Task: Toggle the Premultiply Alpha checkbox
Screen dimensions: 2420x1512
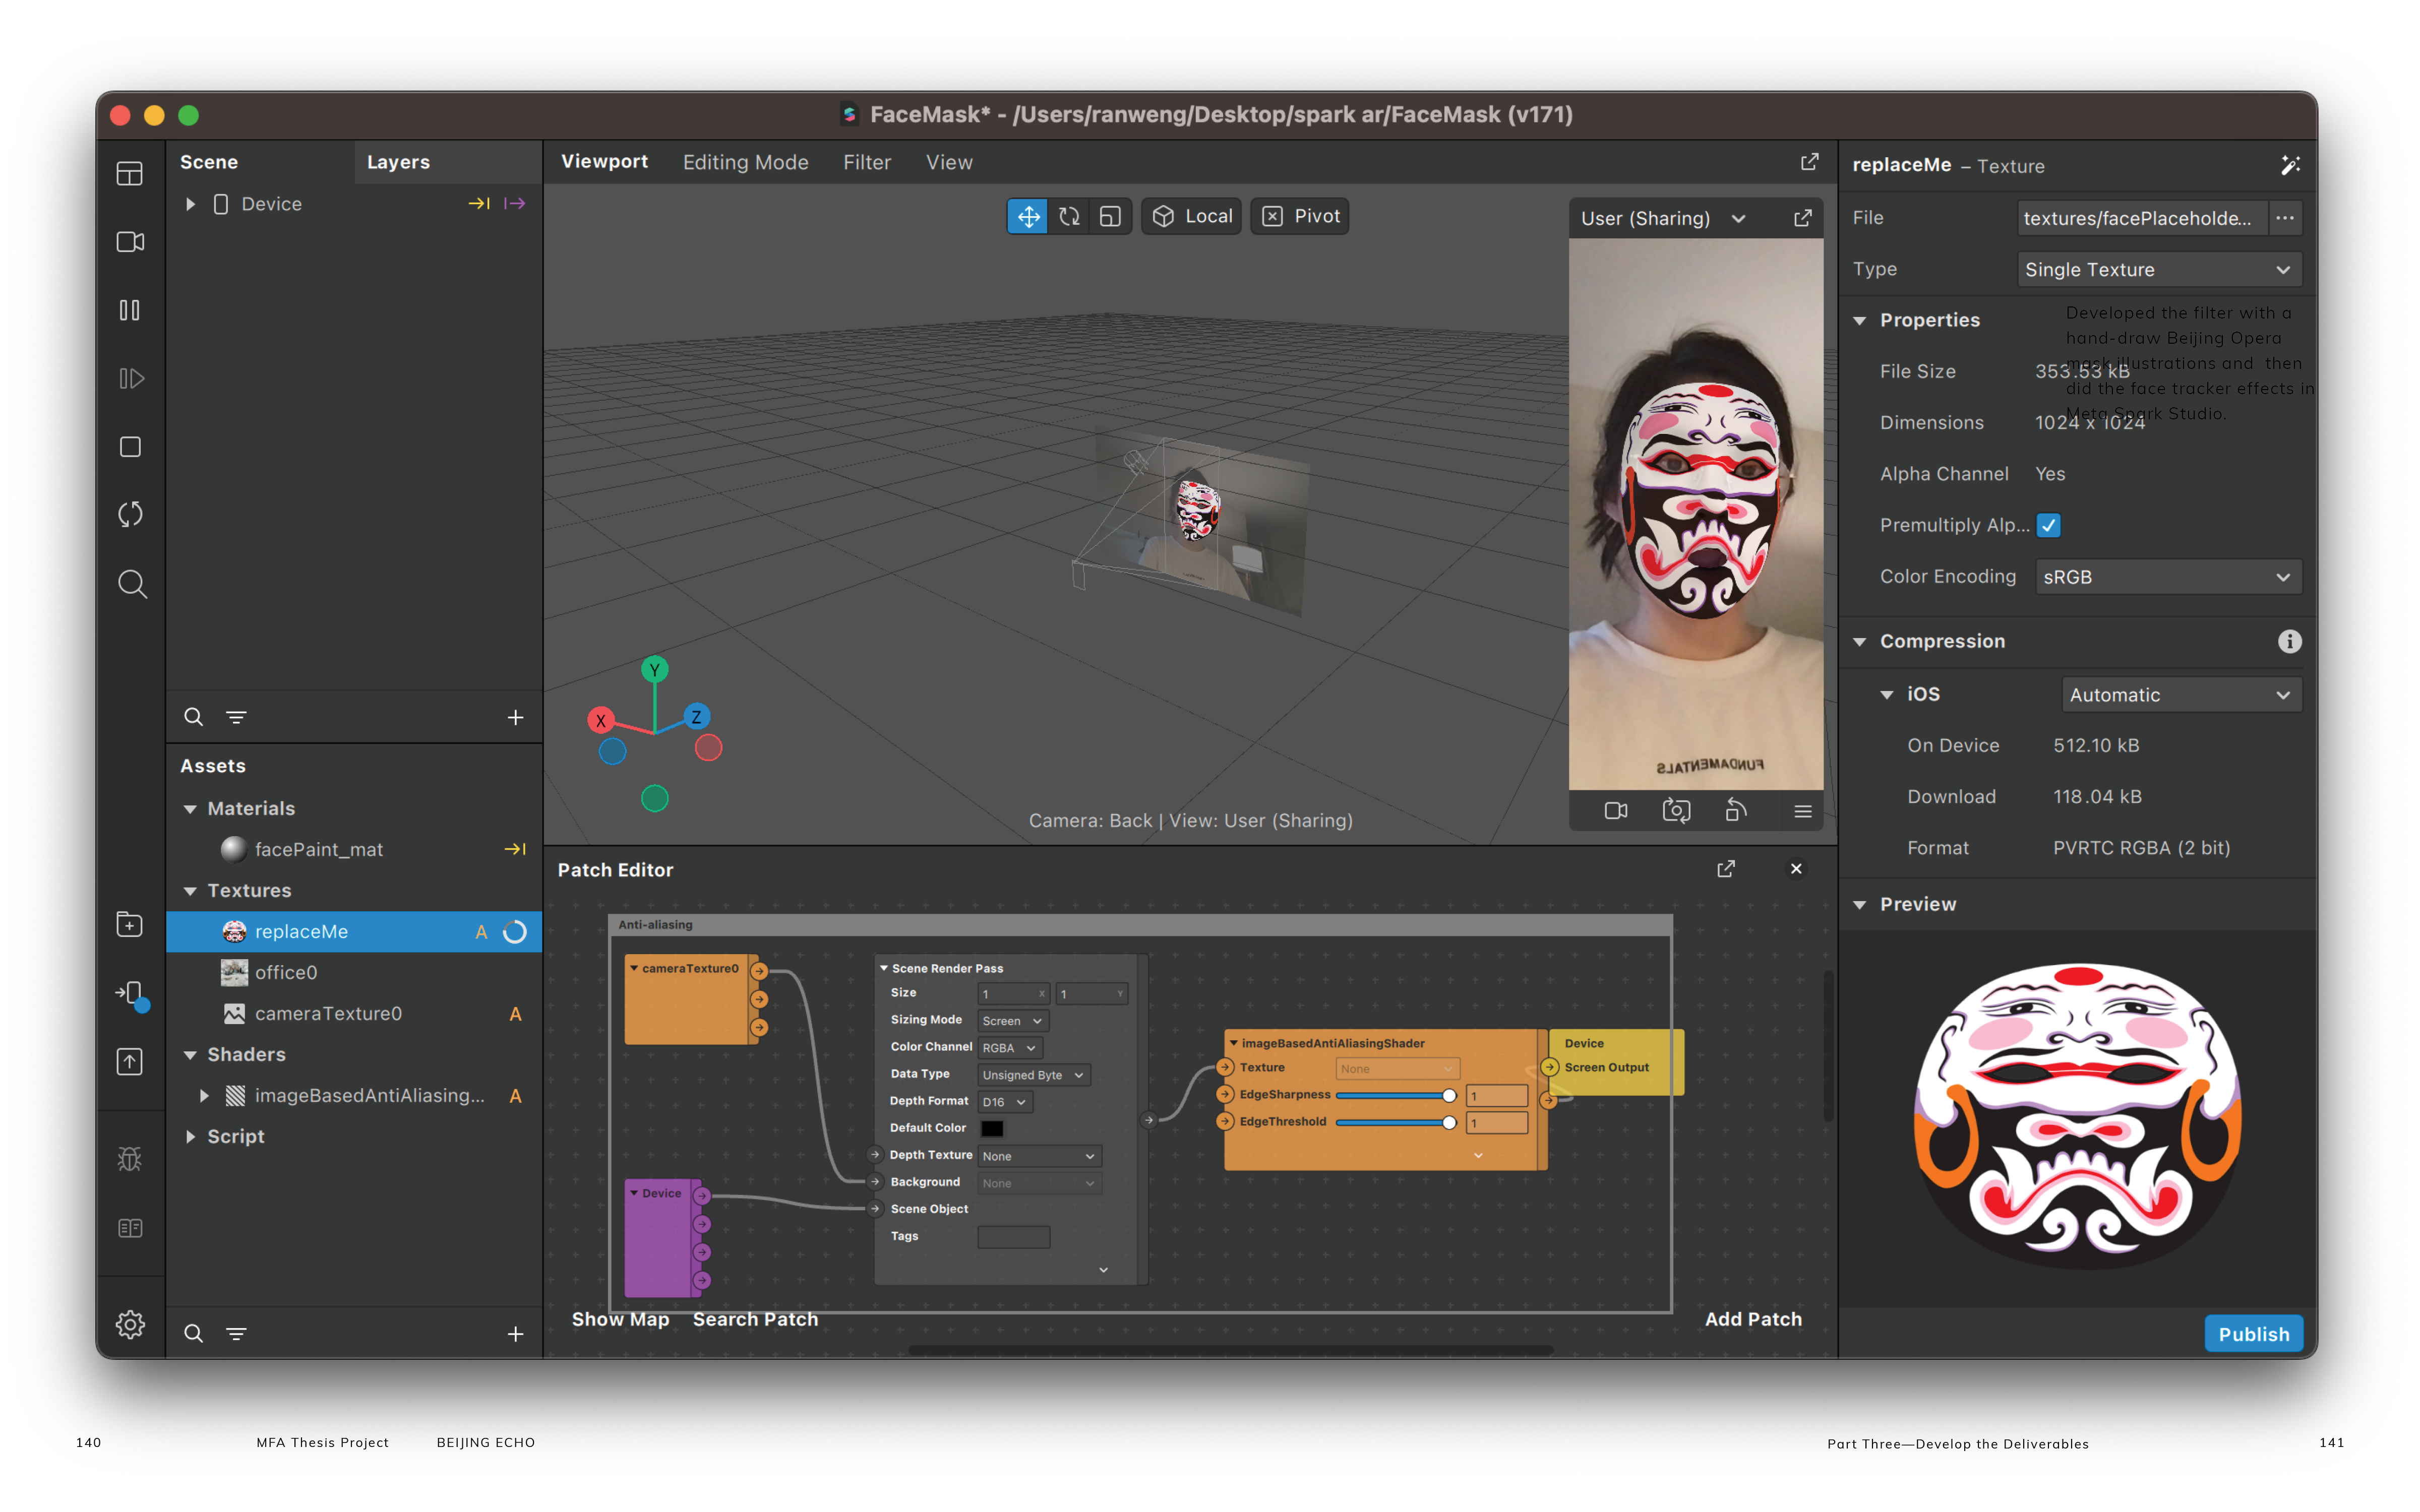Action: pyautogui.click(x=2048, y=526)
